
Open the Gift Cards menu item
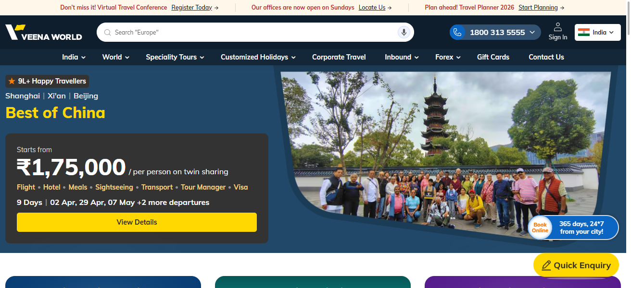(x=493, y=57)
